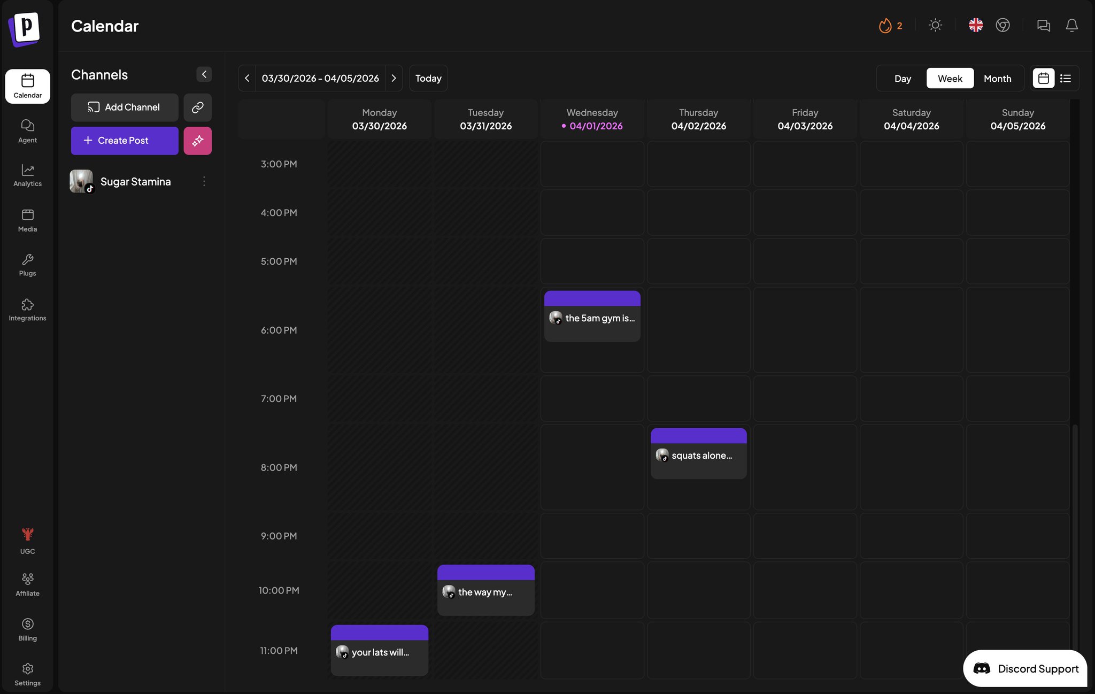The height and width of the screenshot is (694, 1095).
Task: Click the flame streak counter icon
Action: pos(885,25)
